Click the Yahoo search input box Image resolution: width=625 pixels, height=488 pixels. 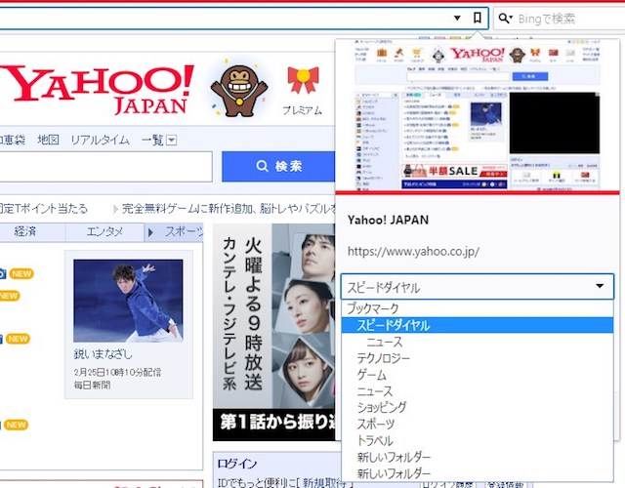click(x=105, y=167)
